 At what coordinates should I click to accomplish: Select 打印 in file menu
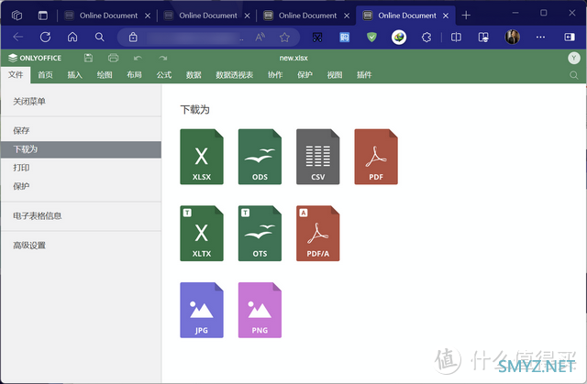[x=82, y=168]
